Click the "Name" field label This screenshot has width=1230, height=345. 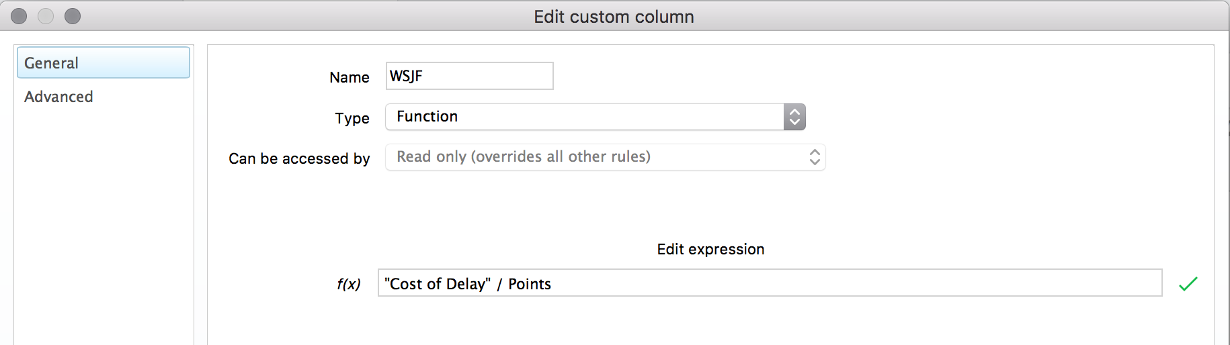point(349,78)
